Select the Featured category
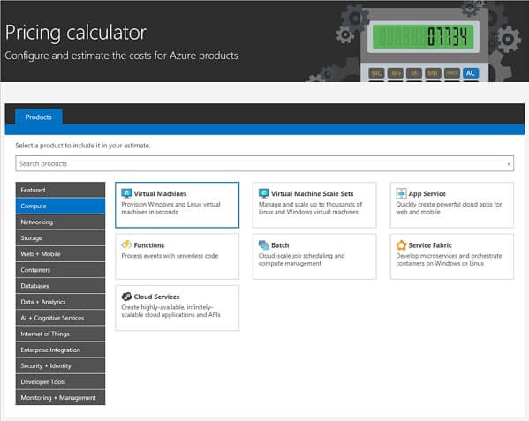This screenshot has height=421, width=529. click(x=60, y=190)
